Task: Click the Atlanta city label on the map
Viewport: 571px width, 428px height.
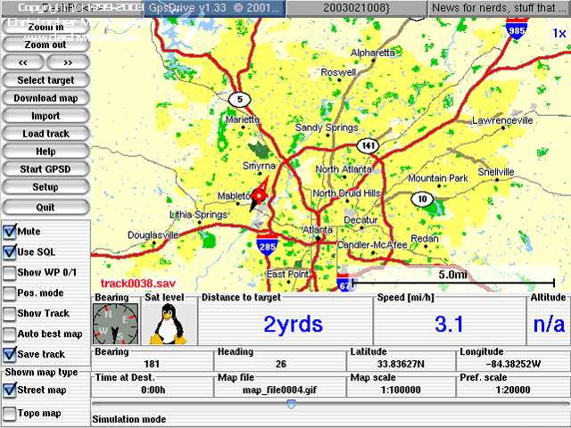Action: 318,229
